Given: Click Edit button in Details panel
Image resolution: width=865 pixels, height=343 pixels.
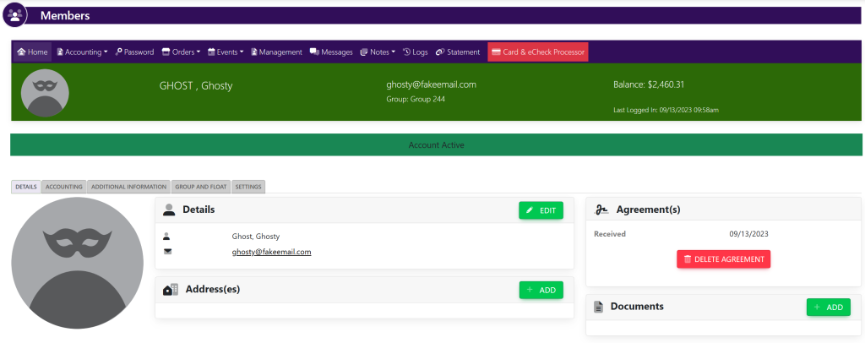Looking at the screenshot, I should tap(541, 210).
